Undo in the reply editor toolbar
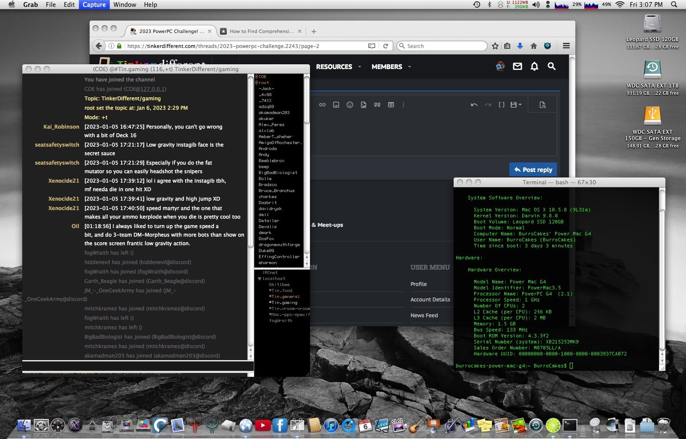This screenshot has width=686, height=439. (x=474, y=105)
